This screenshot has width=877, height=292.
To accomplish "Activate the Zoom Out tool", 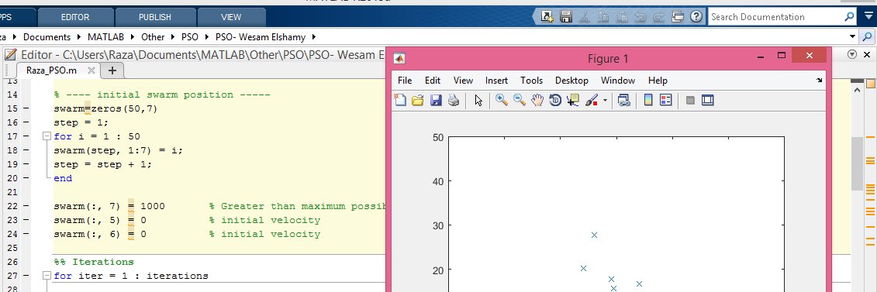I will point(520,101).
